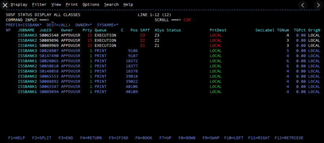Click the JOBNAME column header
The width and height of the screenshot is (324, 143).
[26, 30]
